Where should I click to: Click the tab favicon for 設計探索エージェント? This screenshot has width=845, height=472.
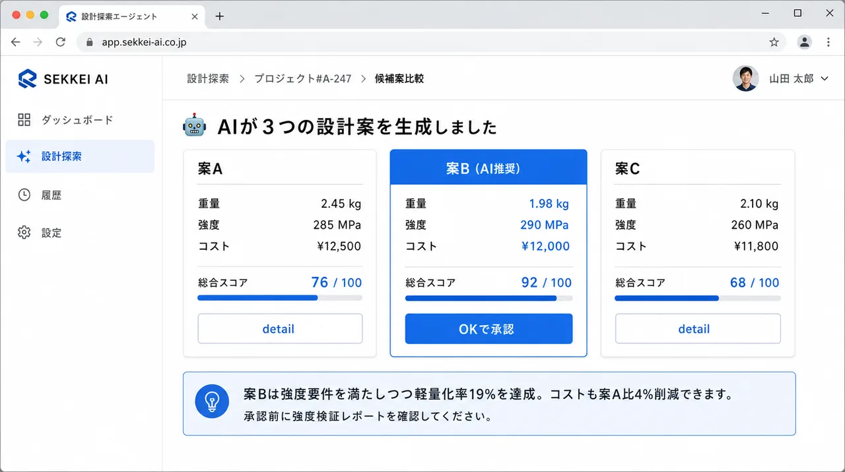click(x=71, y=16)
